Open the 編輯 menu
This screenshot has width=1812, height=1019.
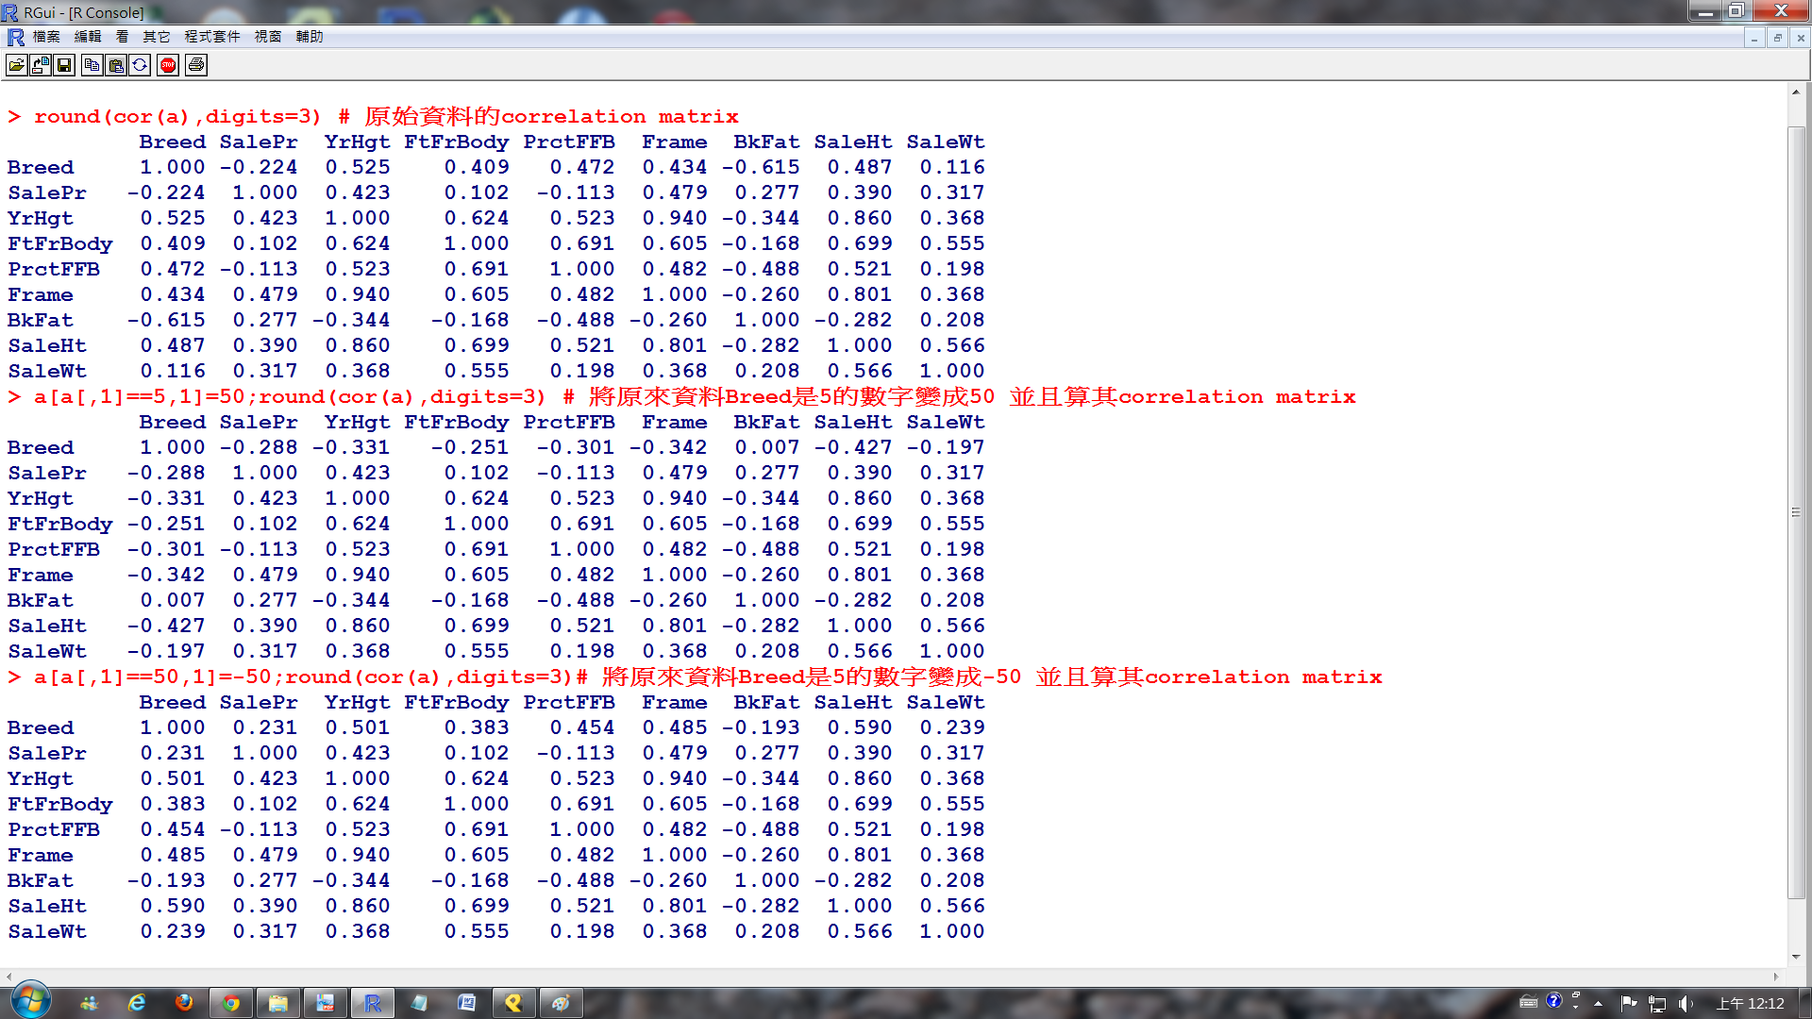coord(88,37)
